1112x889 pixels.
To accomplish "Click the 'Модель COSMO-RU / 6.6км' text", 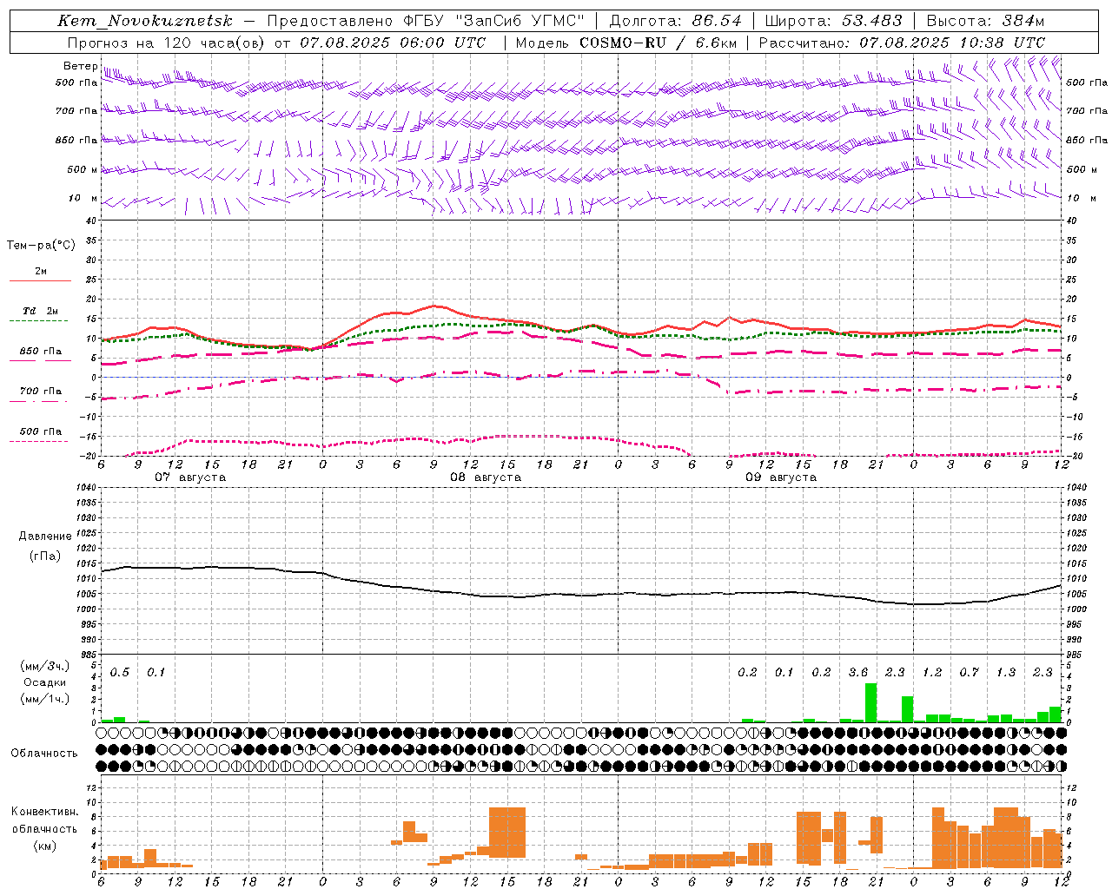I will tap(625, 43).
